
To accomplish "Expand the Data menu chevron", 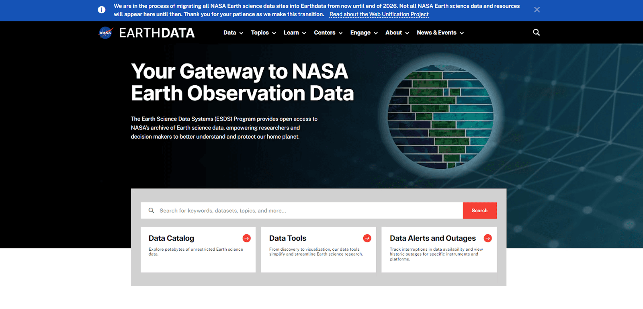I will [x=242, y=33].
